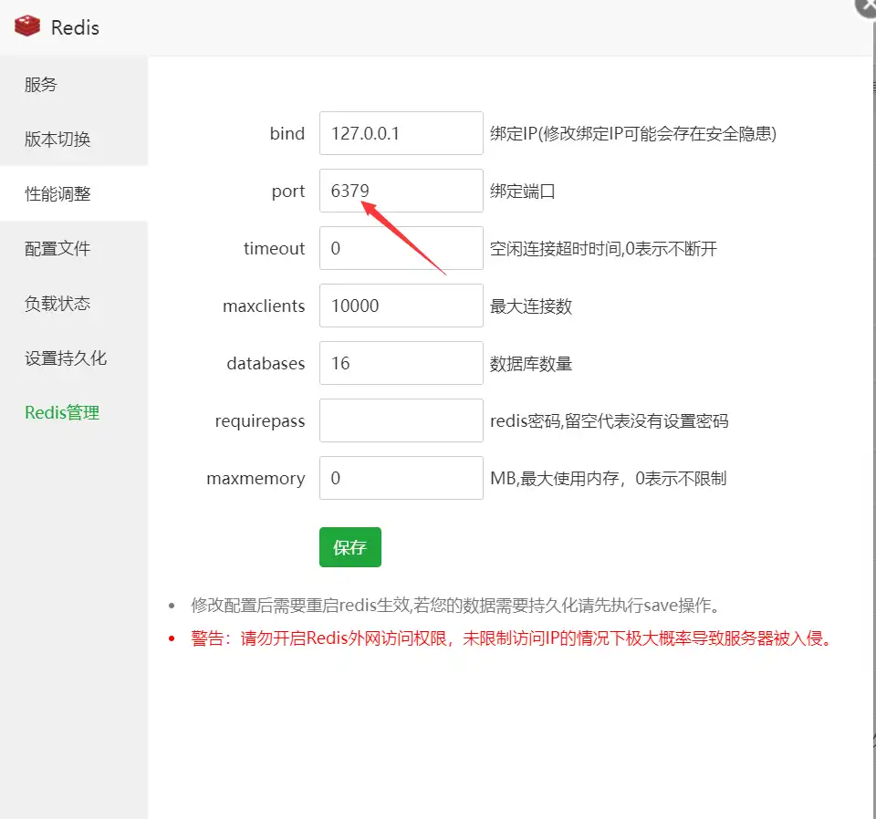Click the timeout input field
876x819 pixels.
click(x=401, y=248)
